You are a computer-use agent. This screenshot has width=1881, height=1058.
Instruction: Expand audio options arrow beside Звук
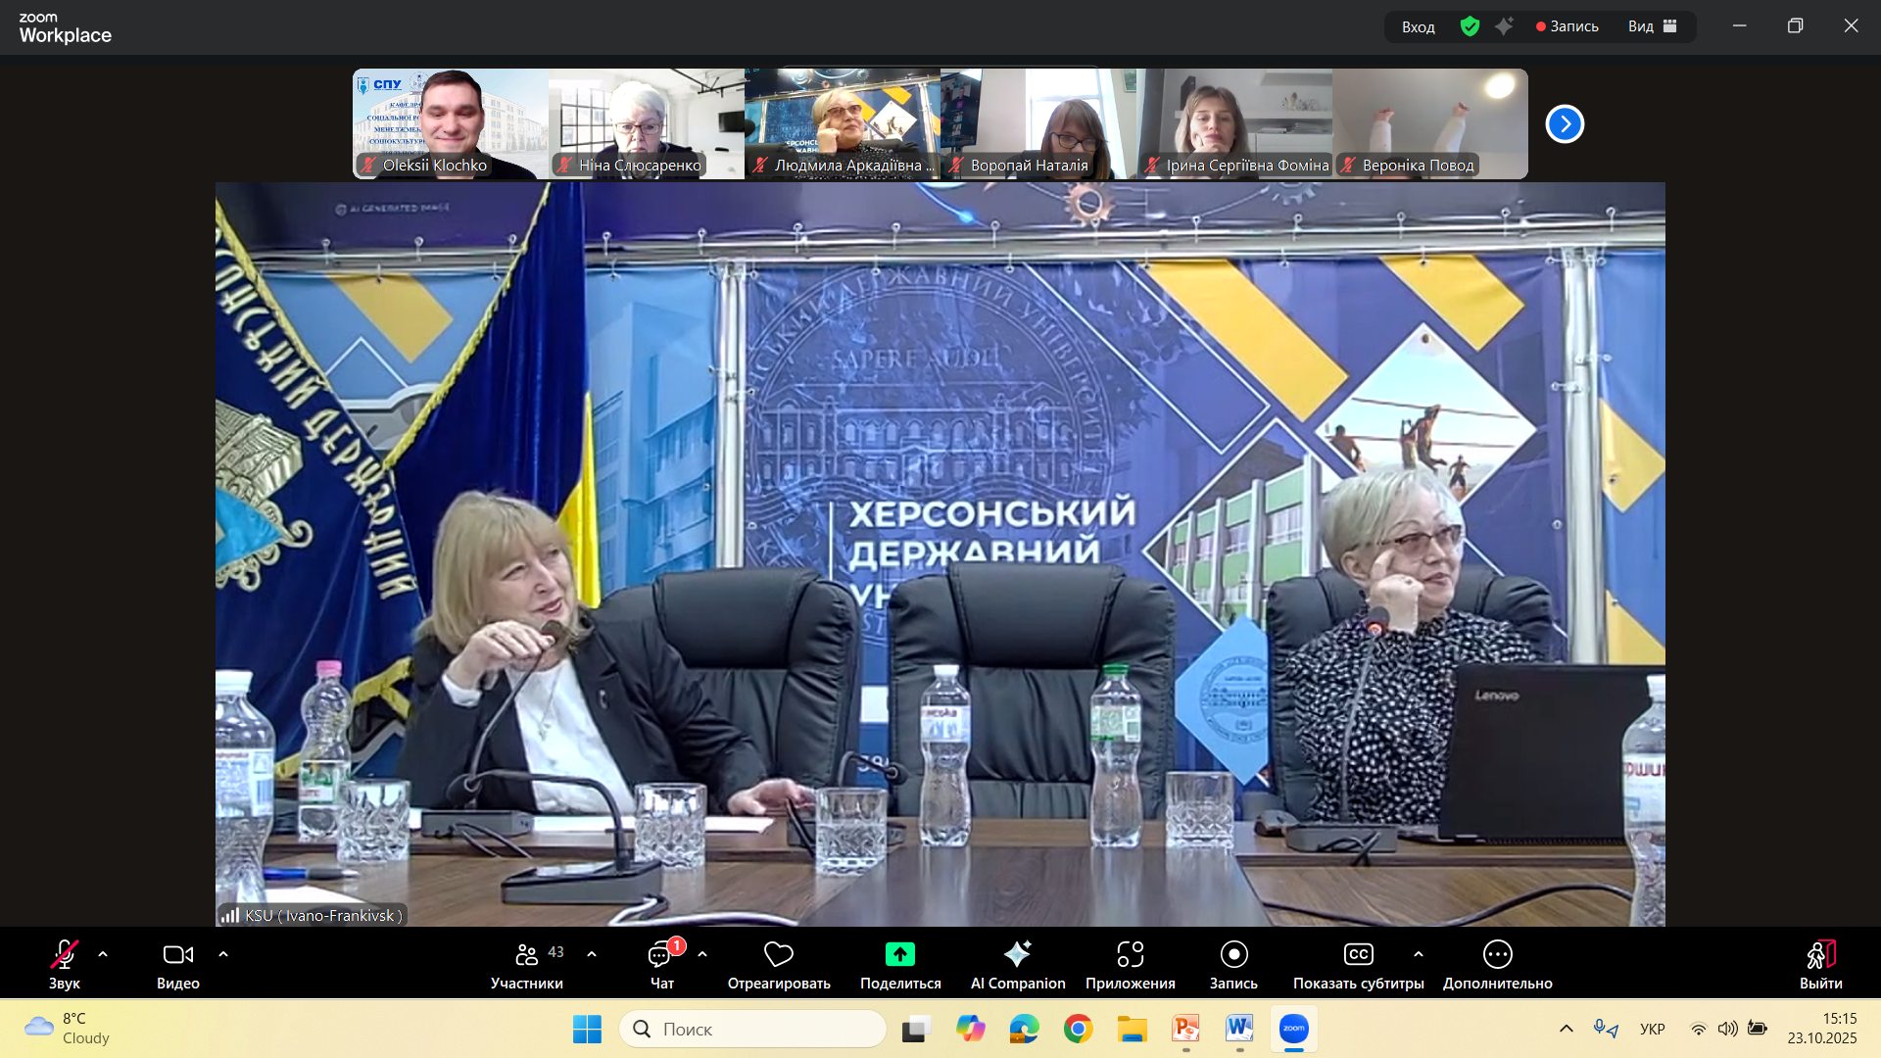[103, 953]
